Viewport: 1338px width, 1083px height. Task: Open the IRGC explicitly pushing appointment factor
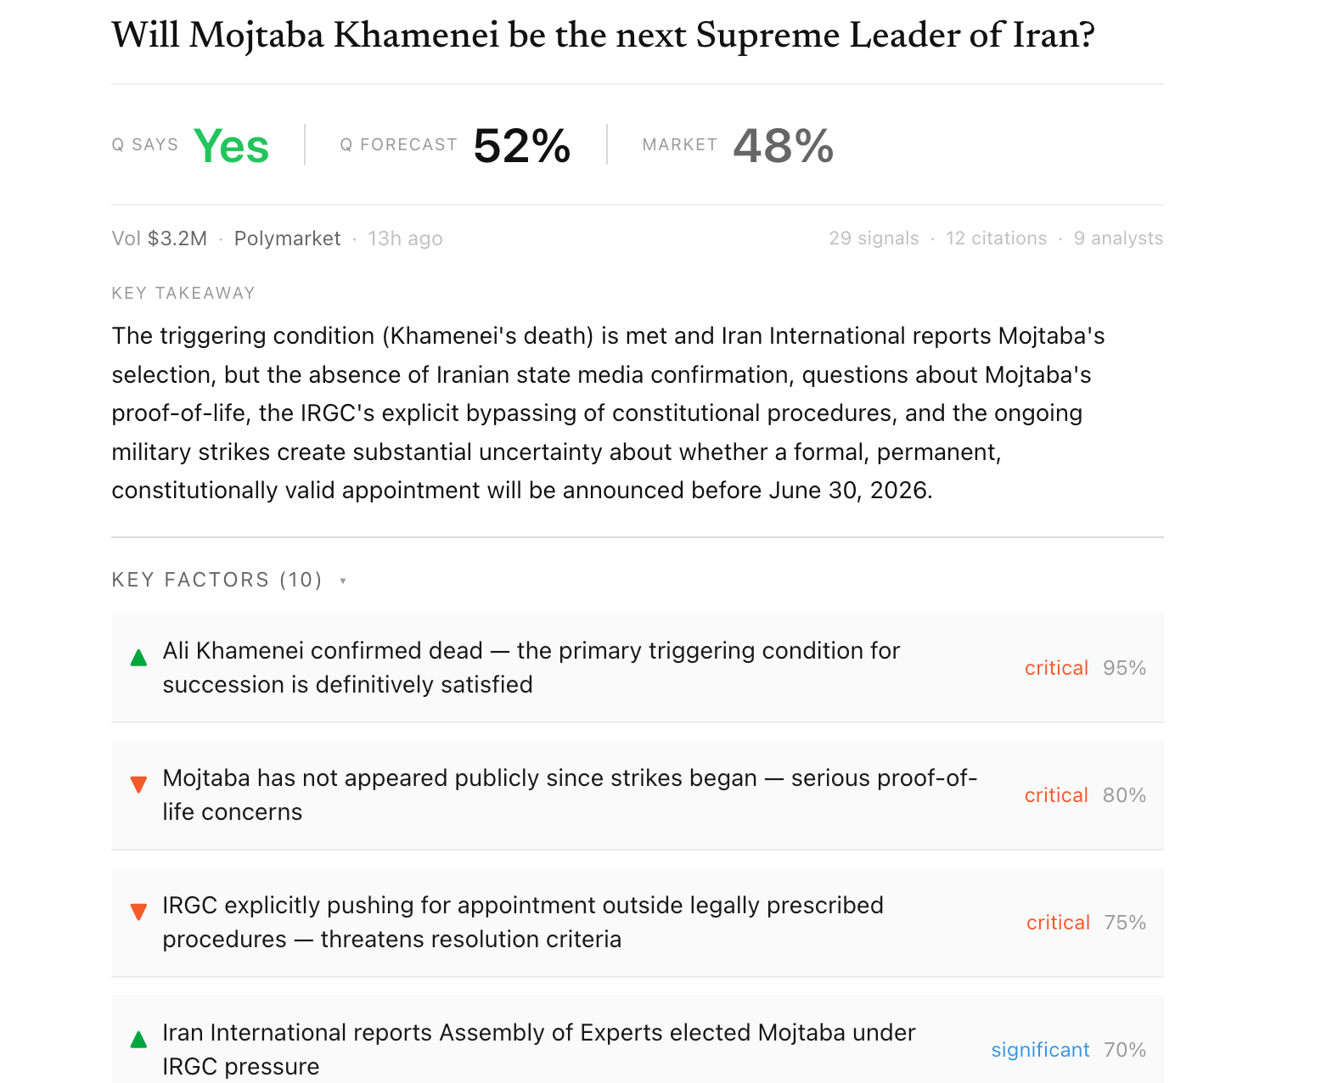[x=638, y=922]
